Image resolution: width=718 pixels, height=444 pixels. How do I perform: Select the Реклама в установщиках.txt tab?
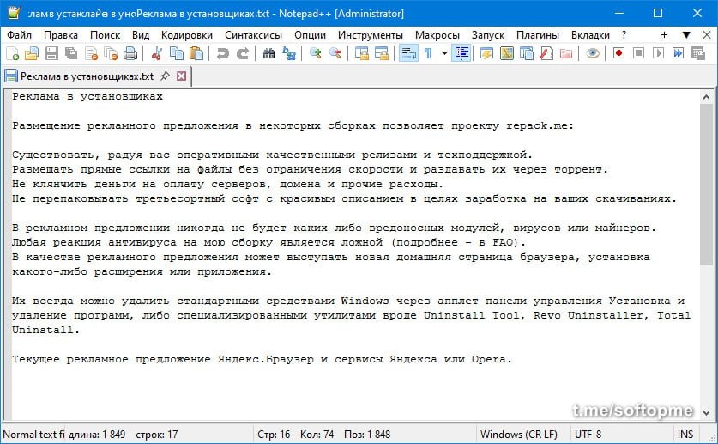pos(87,76)
